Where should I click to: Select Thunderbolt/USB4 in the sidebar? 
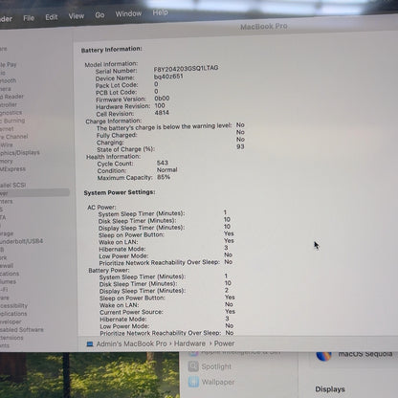click(x=21, y=241)
